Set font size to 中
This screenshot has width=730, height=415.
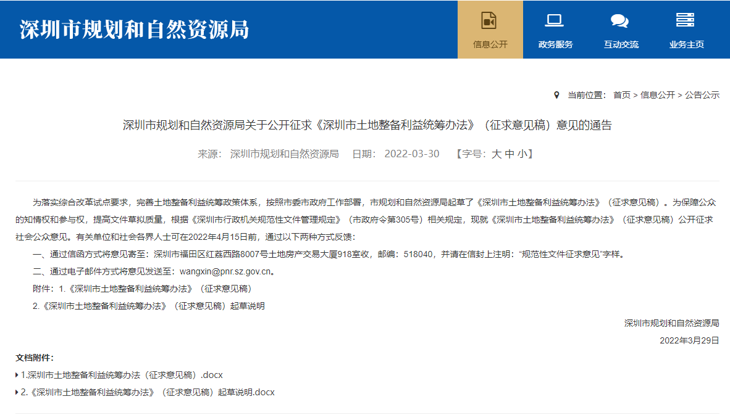tap(510, 154)
